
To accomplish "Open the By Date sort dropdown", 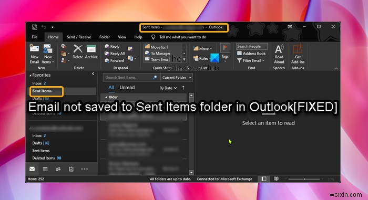I will tap(168, 88).
